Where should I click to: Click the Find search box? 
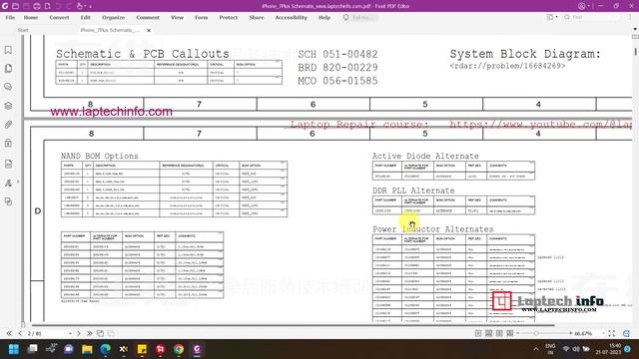pyautogui.click(x=591, y=17)
